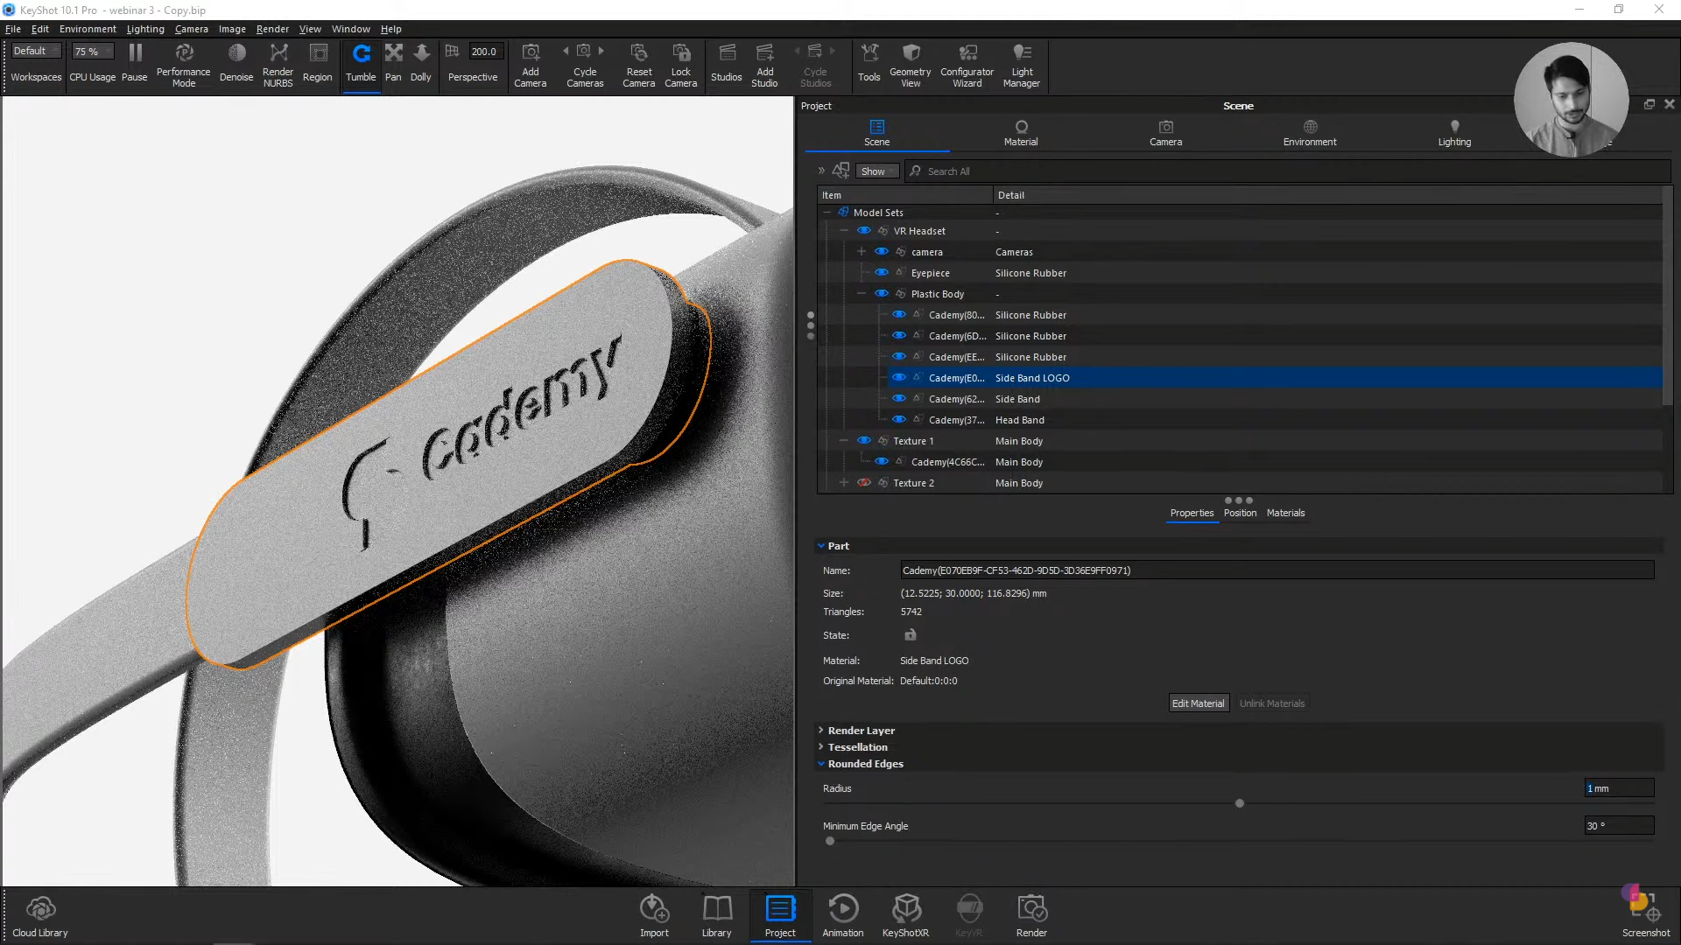Click the Show filter button
The image size is (1681, 945).
click(877, 171)
